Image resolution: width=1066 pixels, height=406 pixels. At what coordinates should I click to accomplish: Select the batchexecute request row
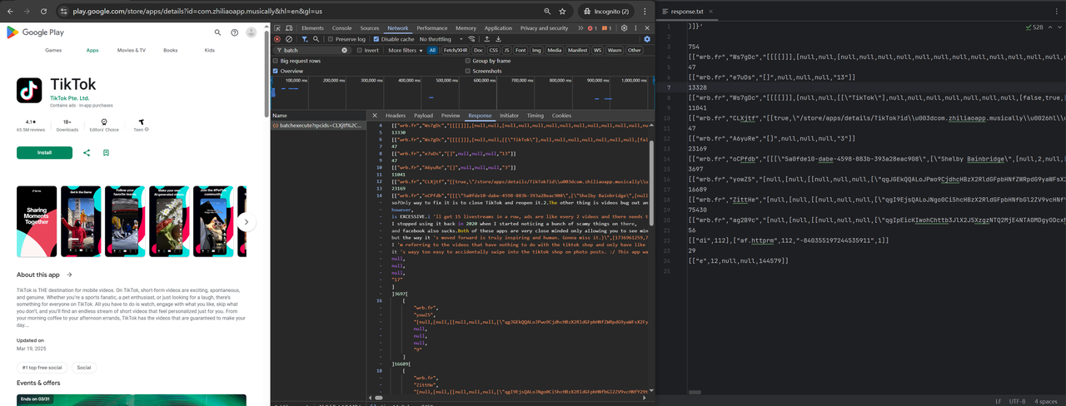pos(318,126)
